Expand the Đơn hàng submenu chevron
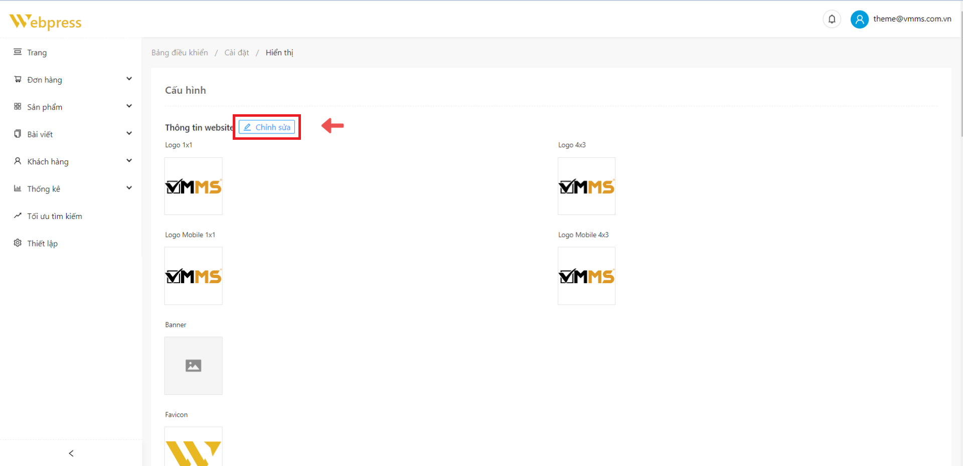The height and width of the screenshot is (466, 963). click(x=129, y=79)
